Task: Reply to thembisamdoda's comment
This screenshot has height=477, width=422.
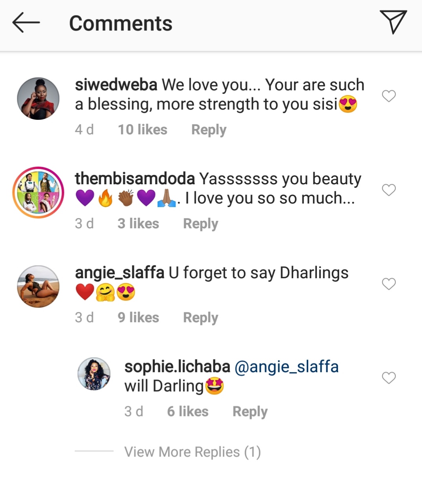Action: pos(200,224)
